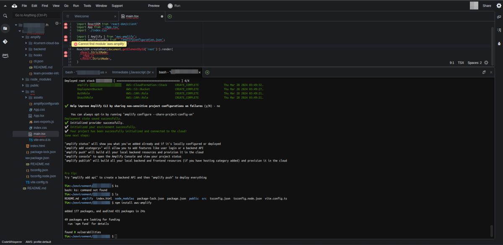Maximize the terminal console pane

click(484, 72)
